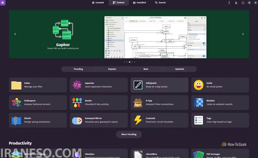
Task: Click the Gaphor app logo
Action: click(x=63, y=30)
